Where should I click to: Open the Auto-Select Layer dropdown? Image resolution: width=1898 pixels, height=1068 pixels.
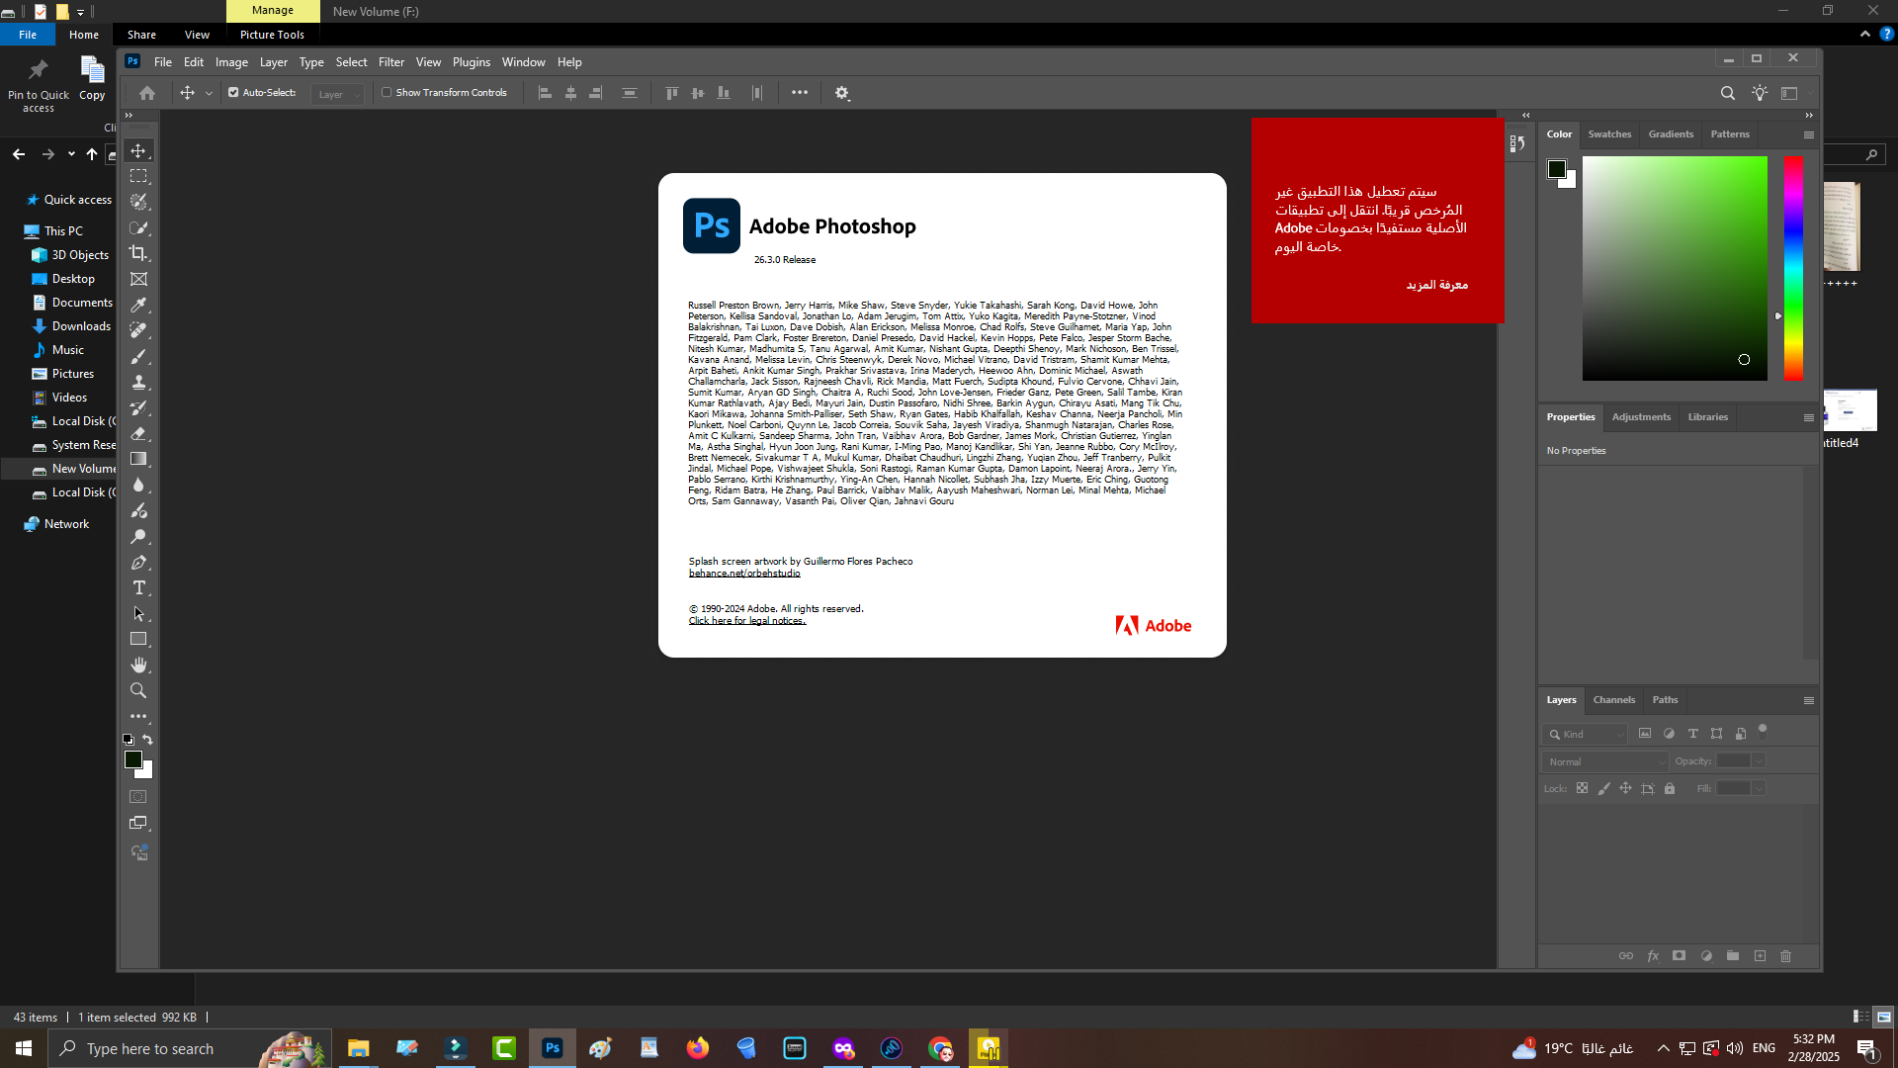pos(338,94)
